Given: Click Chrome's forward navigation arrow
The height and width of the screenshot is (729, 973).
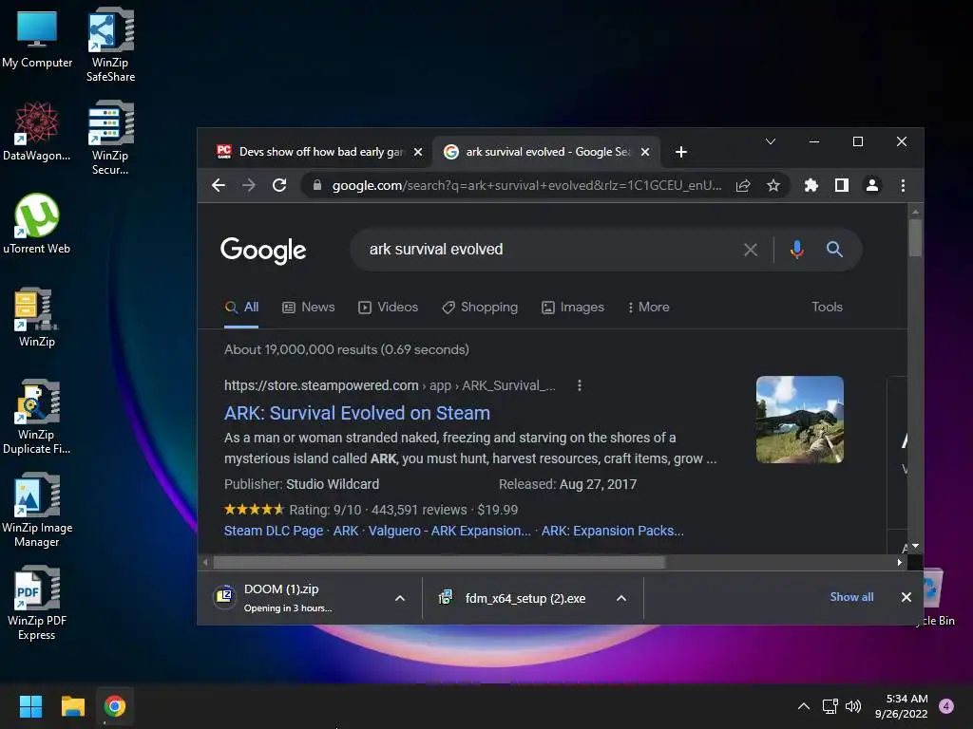Looking at the screenshot, I should (x=249, y=185).
